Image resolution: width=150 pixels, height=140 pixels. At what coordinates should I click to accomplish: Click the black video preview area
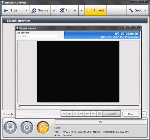(x=78, y=71)
